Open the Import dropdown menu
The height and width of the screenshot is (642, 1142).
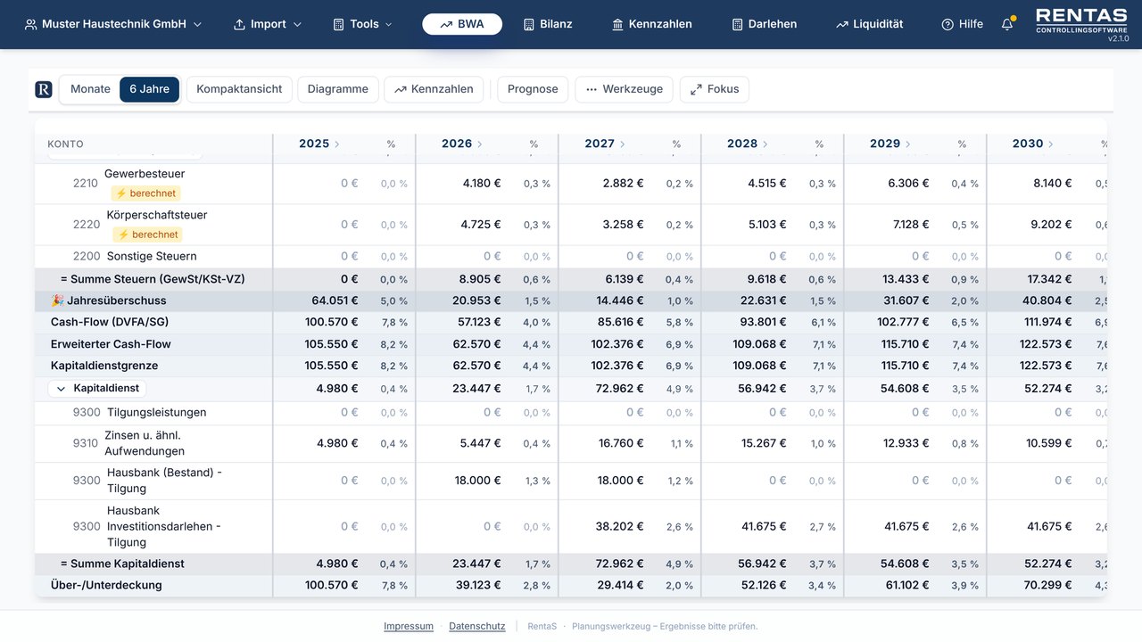click(x=268, y=24)
